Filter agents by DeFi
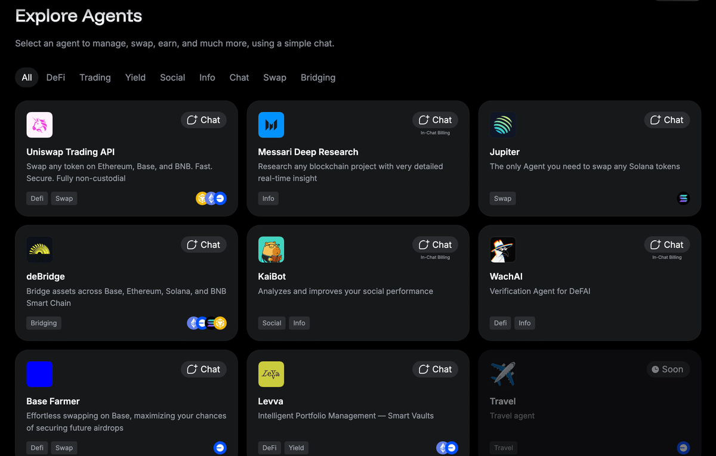716x456 pixels. tap(55, 77)
